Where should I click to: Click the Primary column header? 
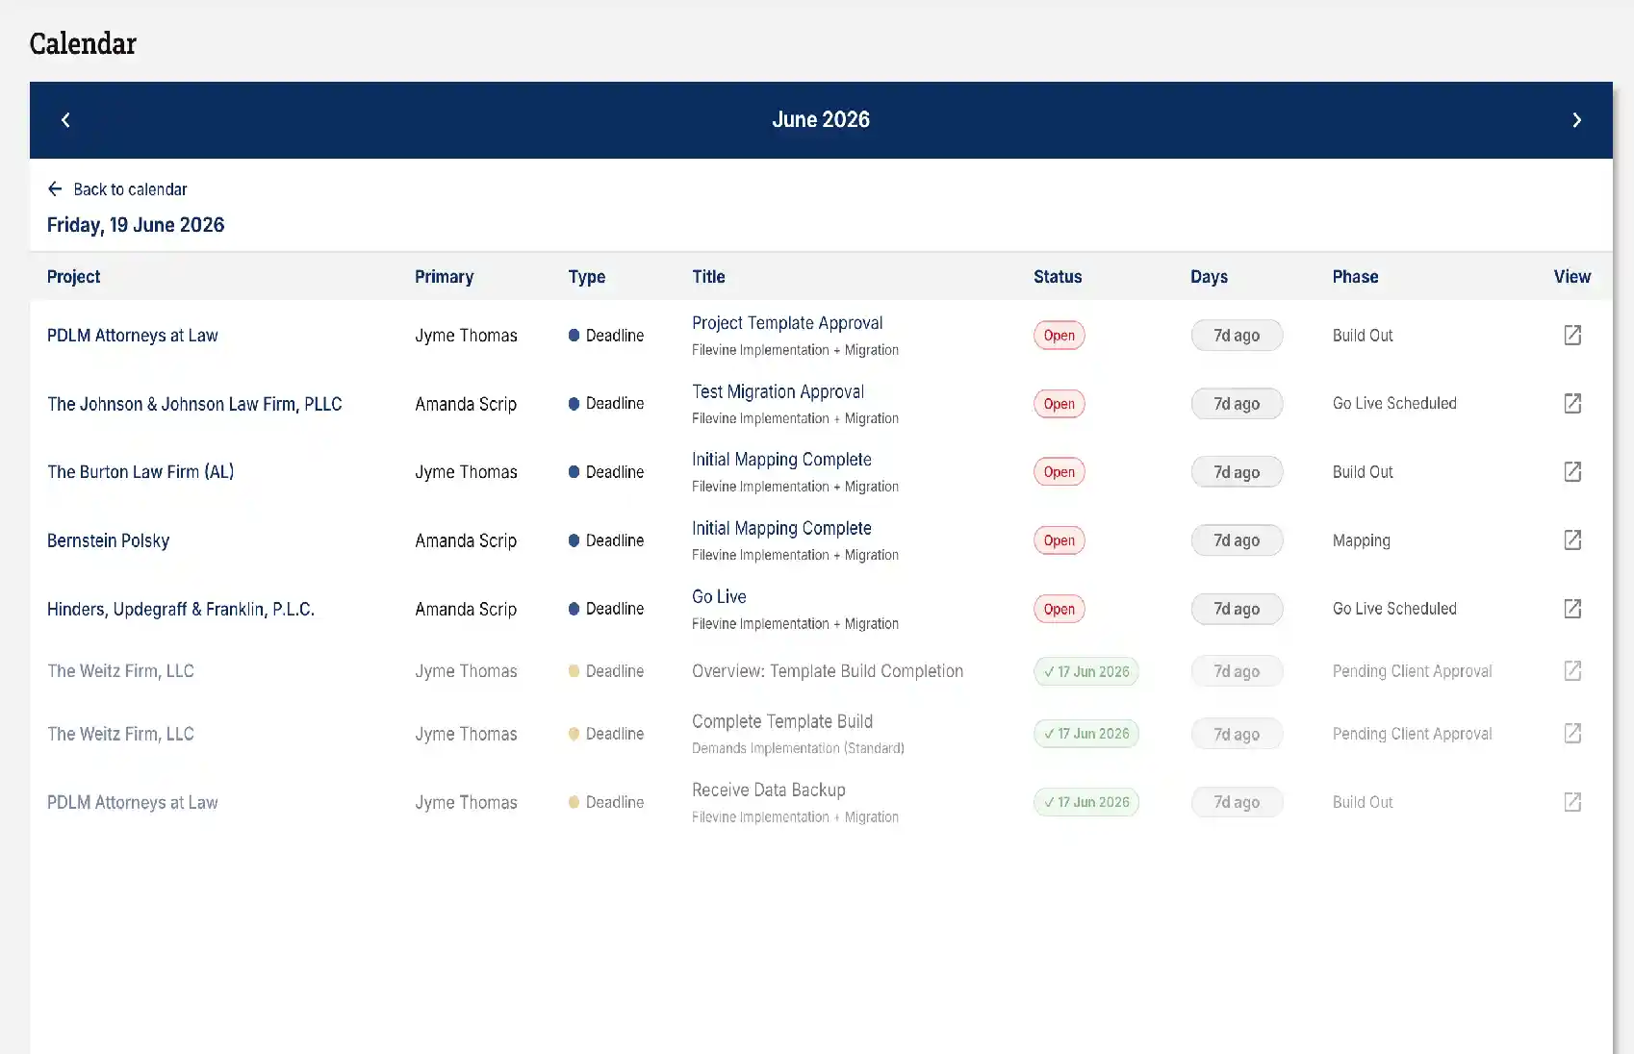pyautogui.click(x=444, y=277)
